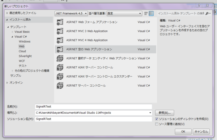Enable ソース管理に追加 checkbox

click(x=157, y=124)
